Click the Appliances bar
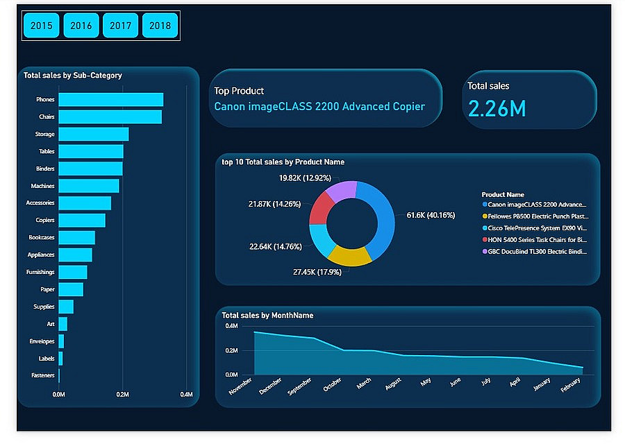 [75, 255]
